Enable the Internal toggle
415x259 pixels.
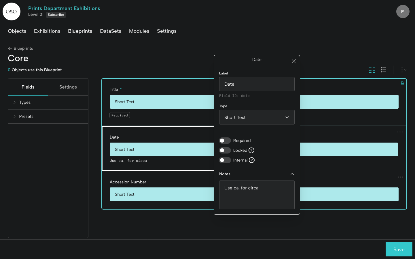pos(225,160)
